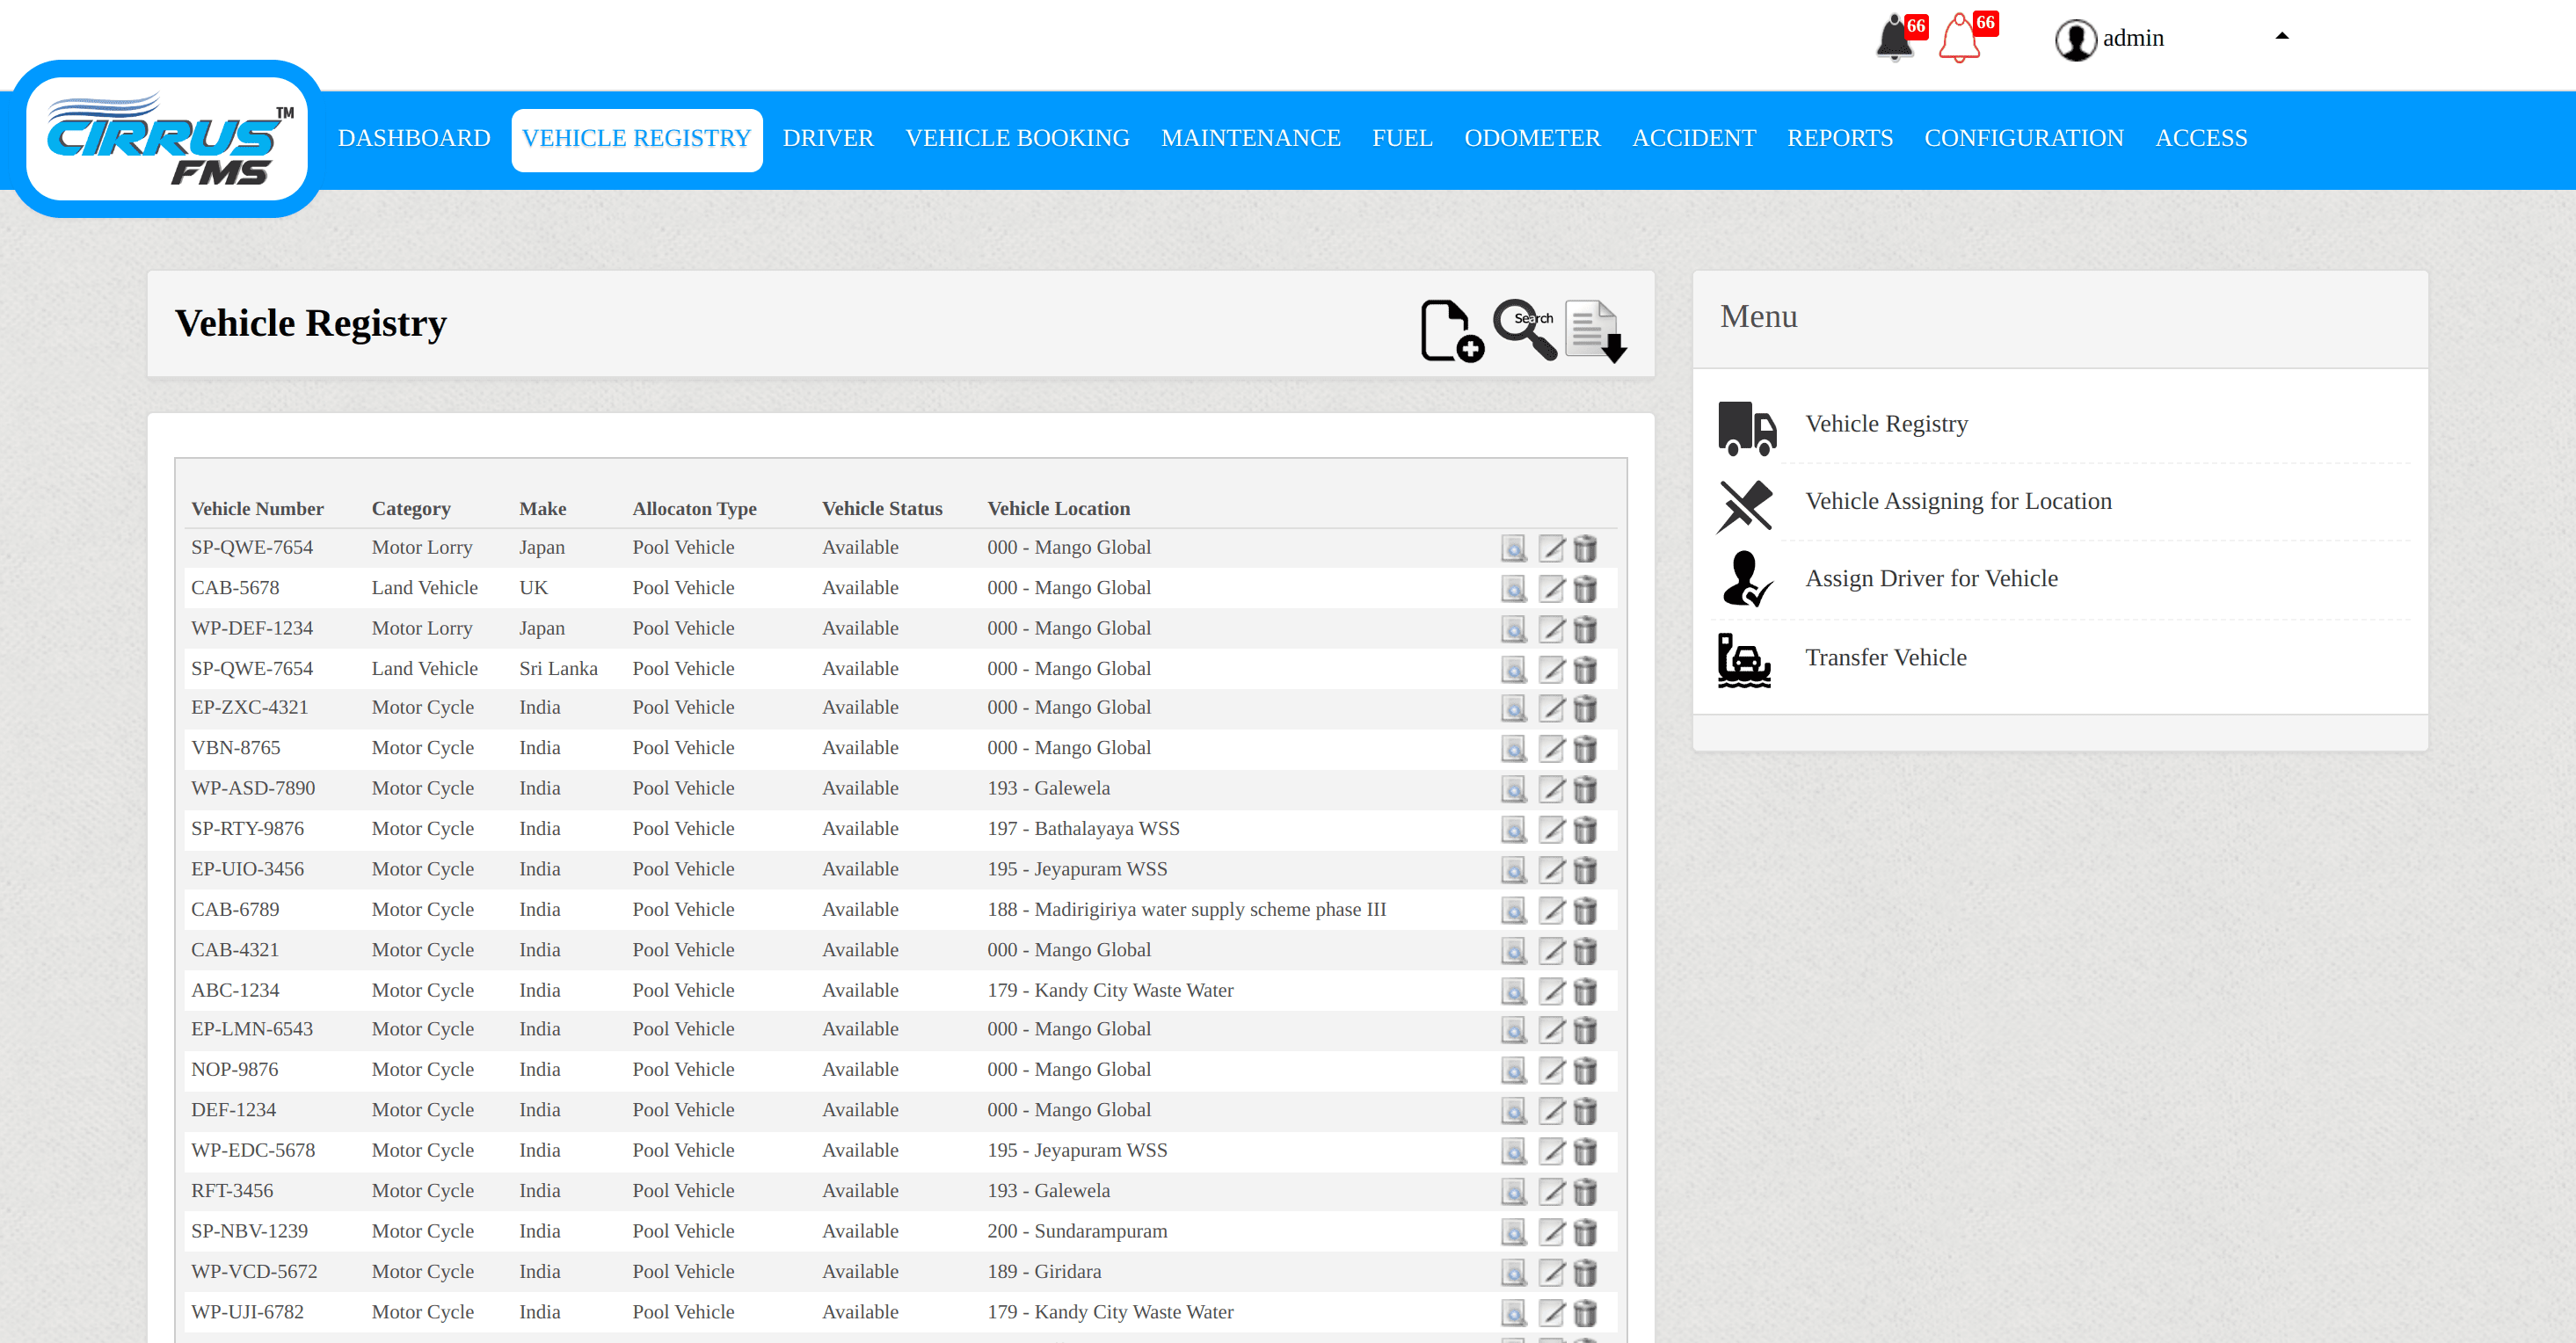Edit the WP-DEF-1234 vehicle

tap(1550, 629)
